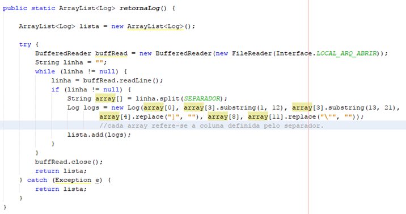
Task: Click the buffRead variable declaration
Action: click(111, 53)
